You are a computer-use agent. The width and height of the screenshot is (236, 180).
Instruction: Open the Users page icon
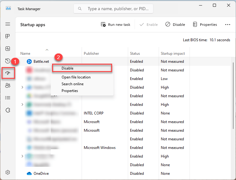click(x=8, y=86)
